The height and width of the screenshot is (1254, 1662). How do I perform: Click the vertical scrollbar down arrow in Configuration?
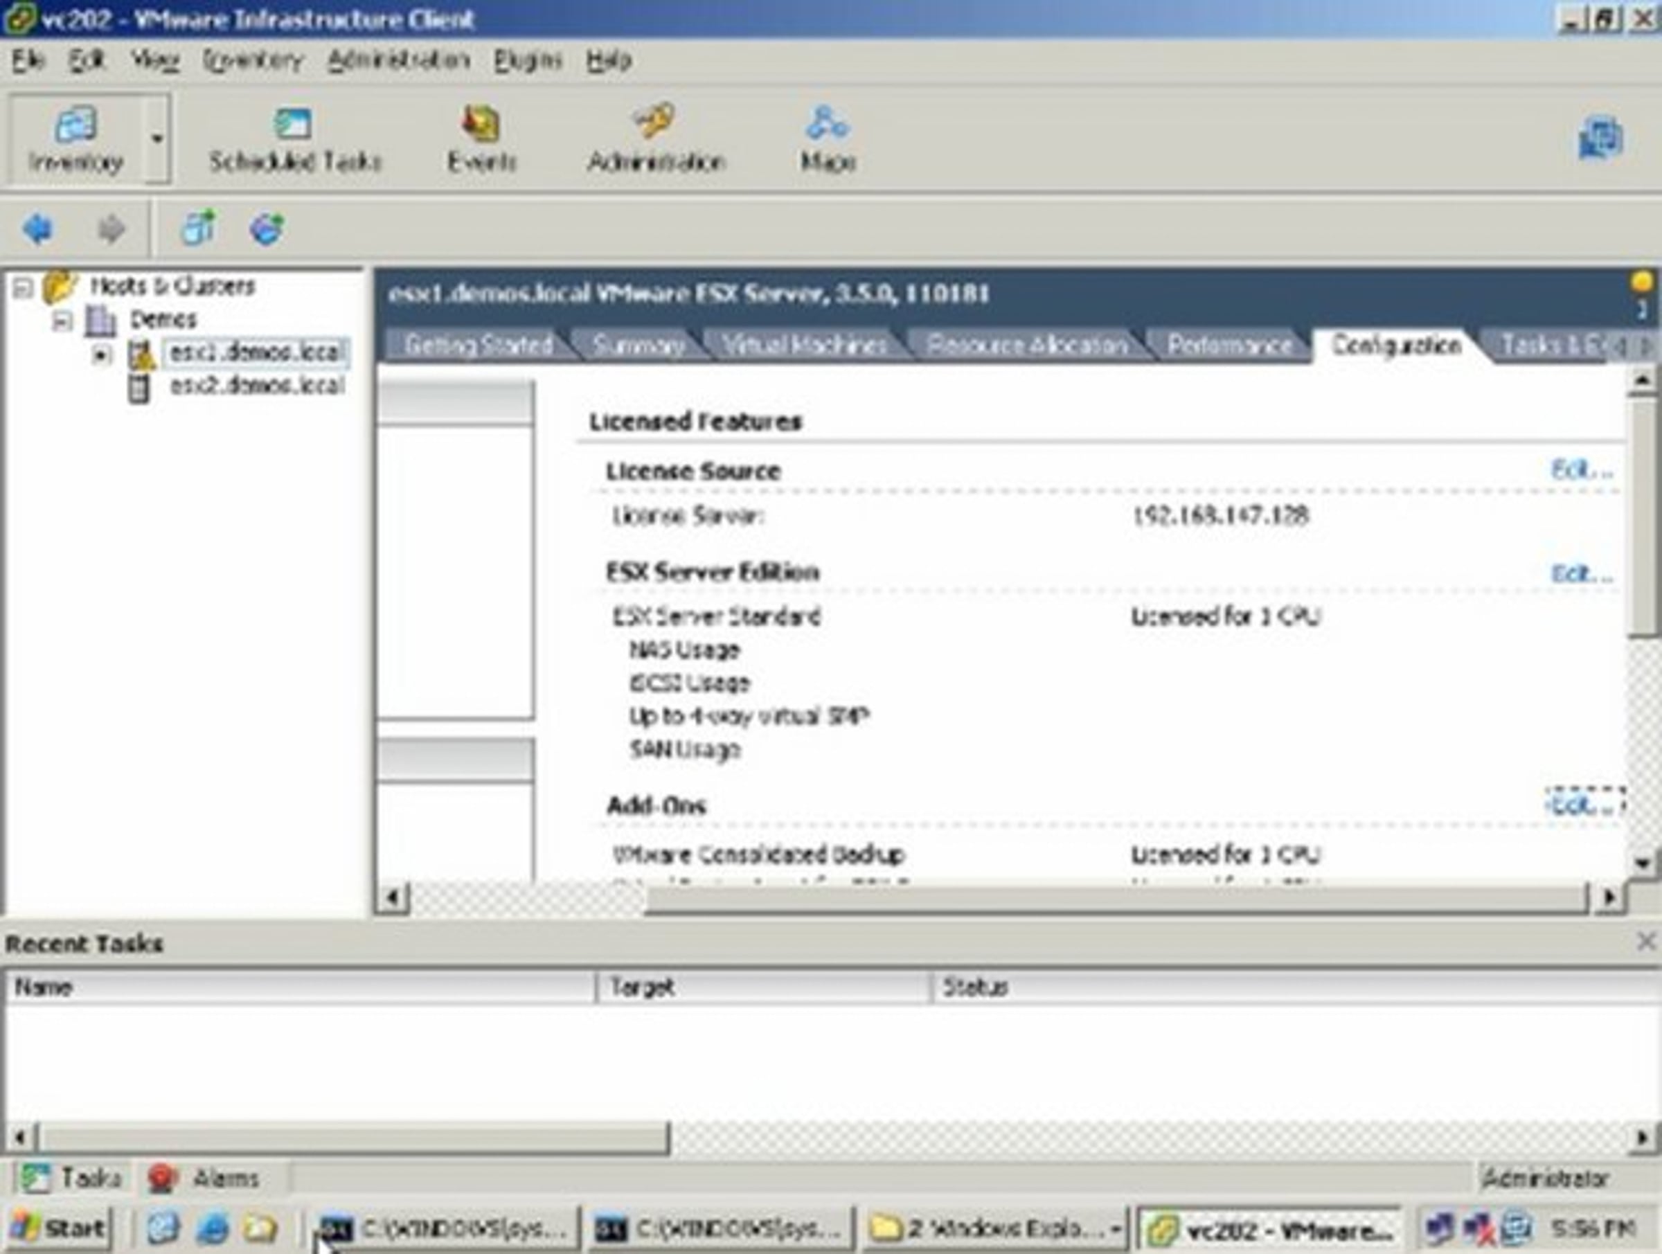click(x=1643, y=864)
